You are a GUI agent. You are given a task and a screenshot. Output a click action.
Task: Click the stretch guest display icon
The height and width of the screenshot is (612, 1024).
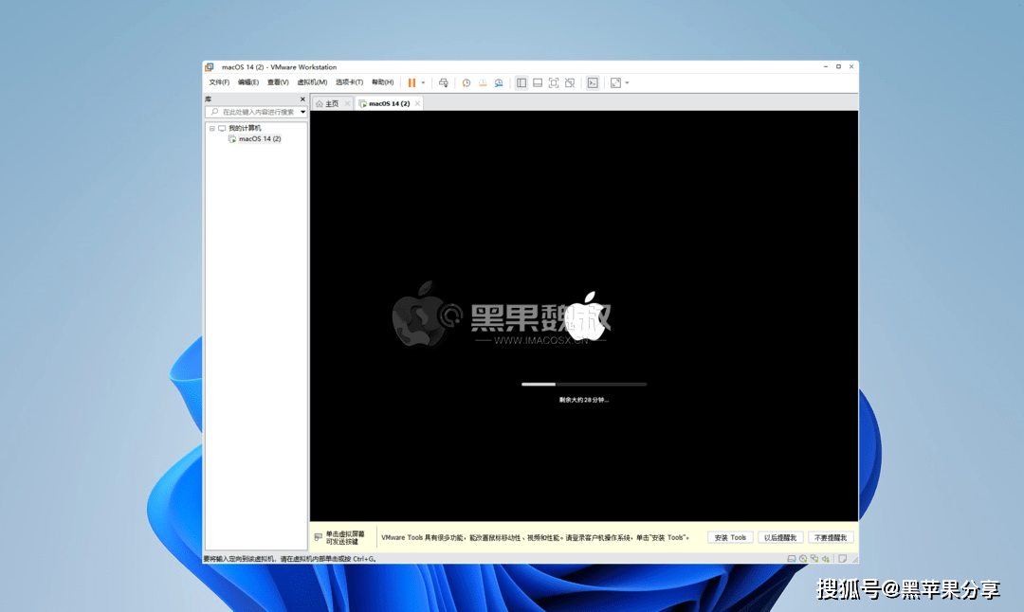point(615,82)
